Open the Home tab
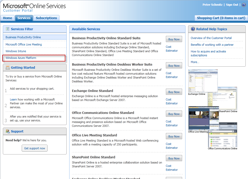This screenshot has width=248, height=179. (x=7, y=18)
